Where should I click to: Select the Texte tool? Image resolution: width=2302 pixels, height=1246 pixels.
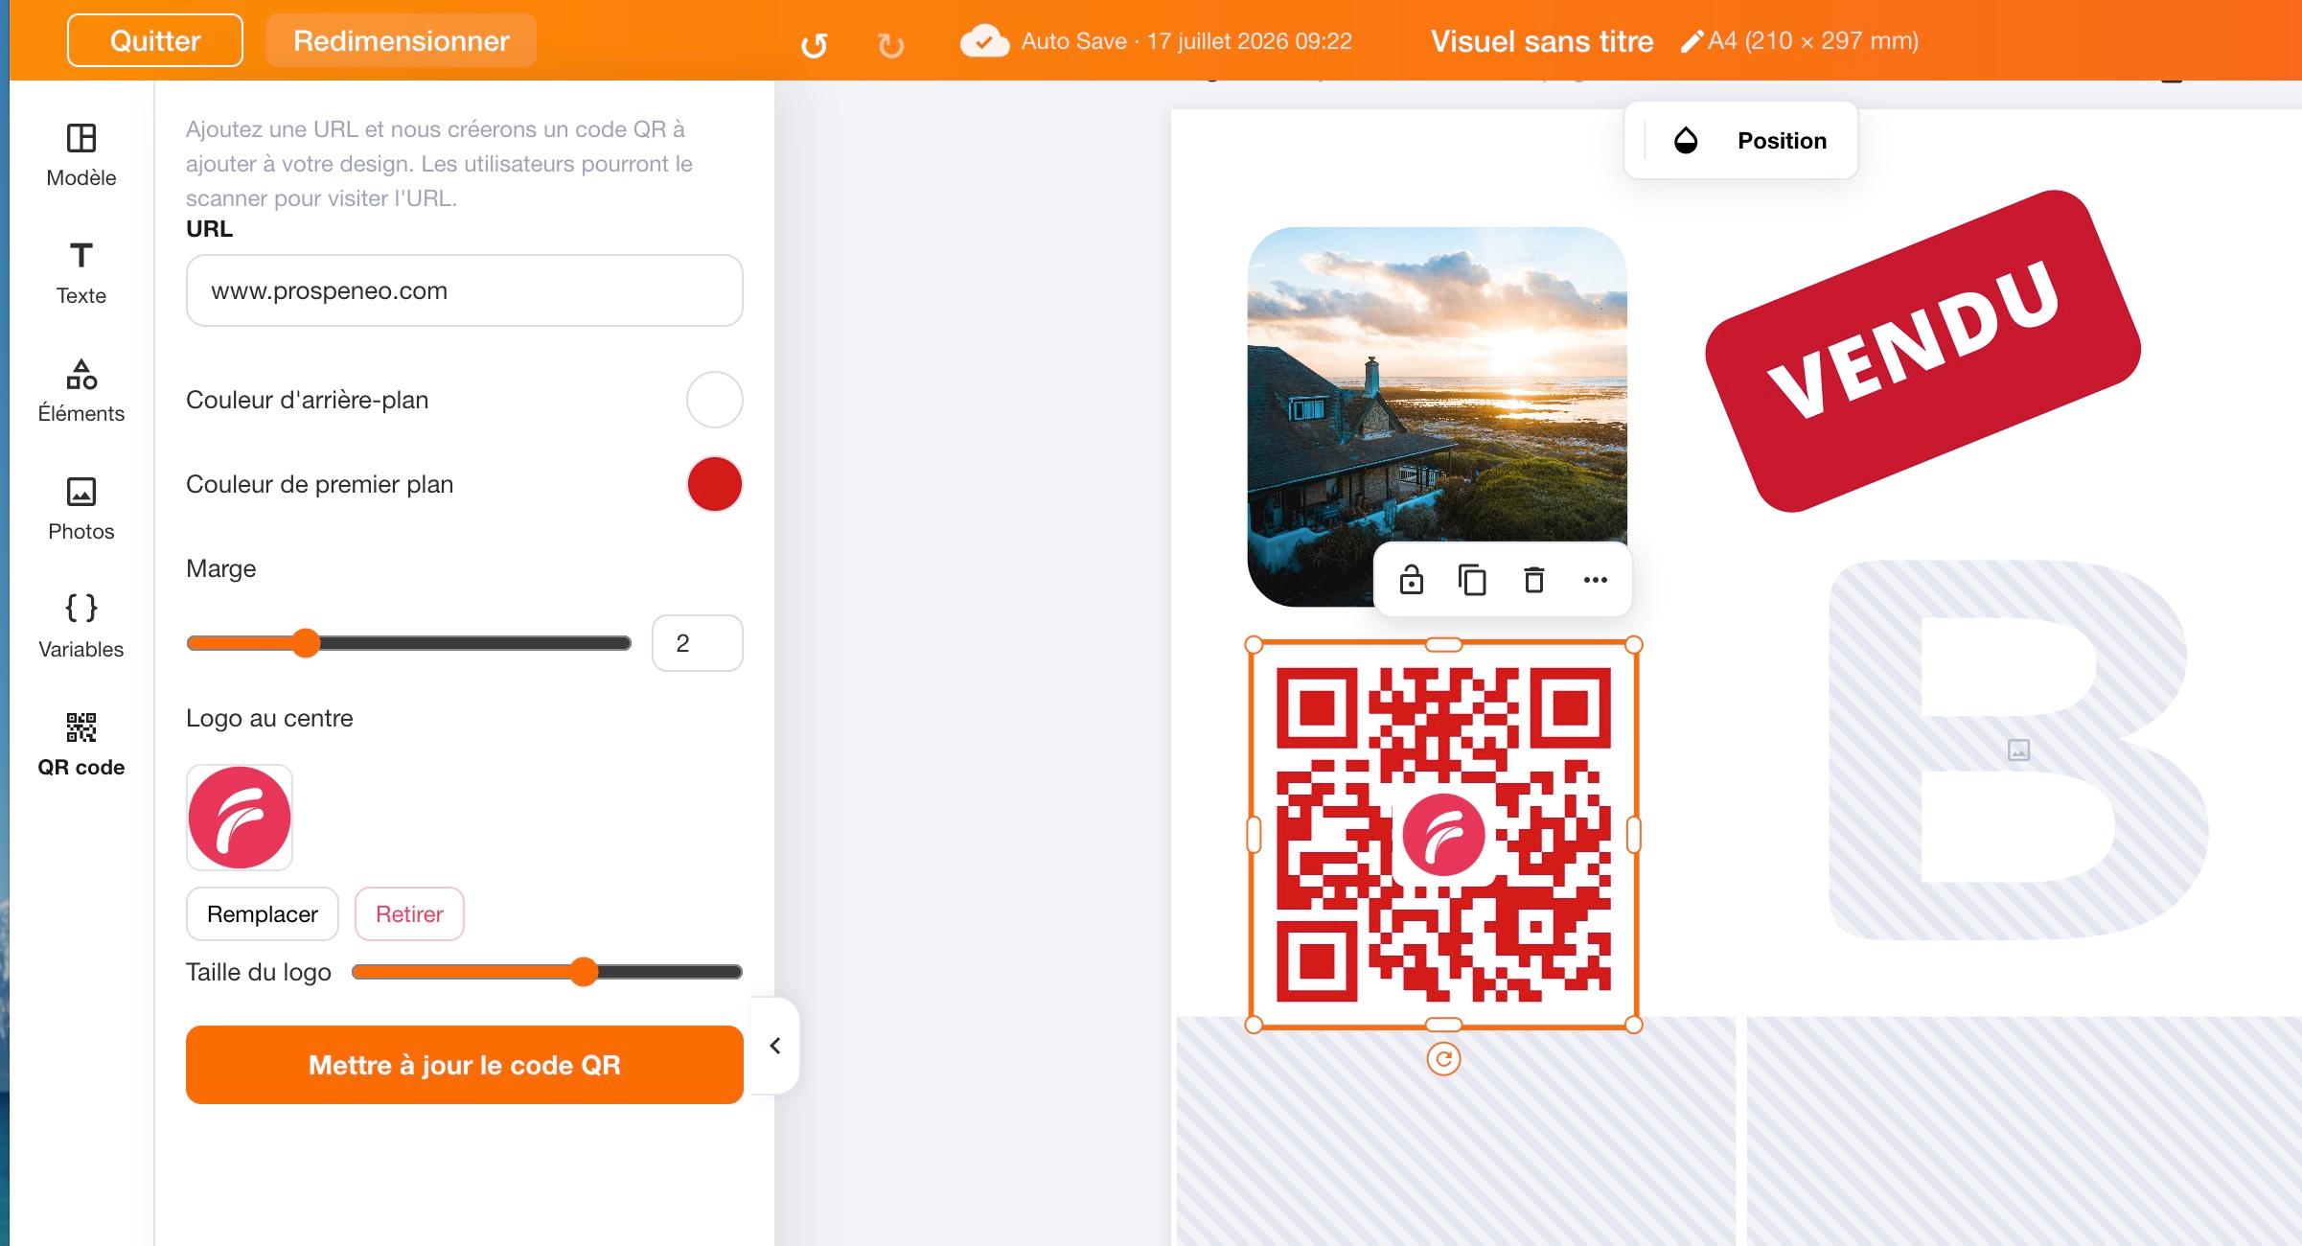point(81,273)
